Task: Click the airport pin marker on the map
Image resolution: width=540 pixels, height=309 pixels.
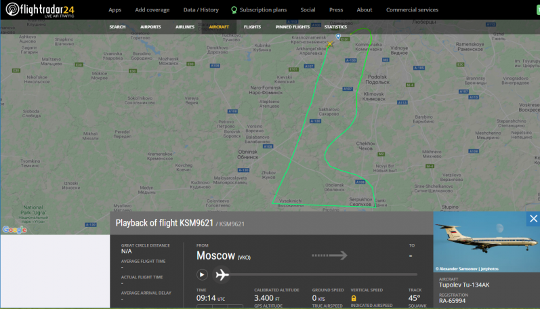Action: [x=338, y=37]
